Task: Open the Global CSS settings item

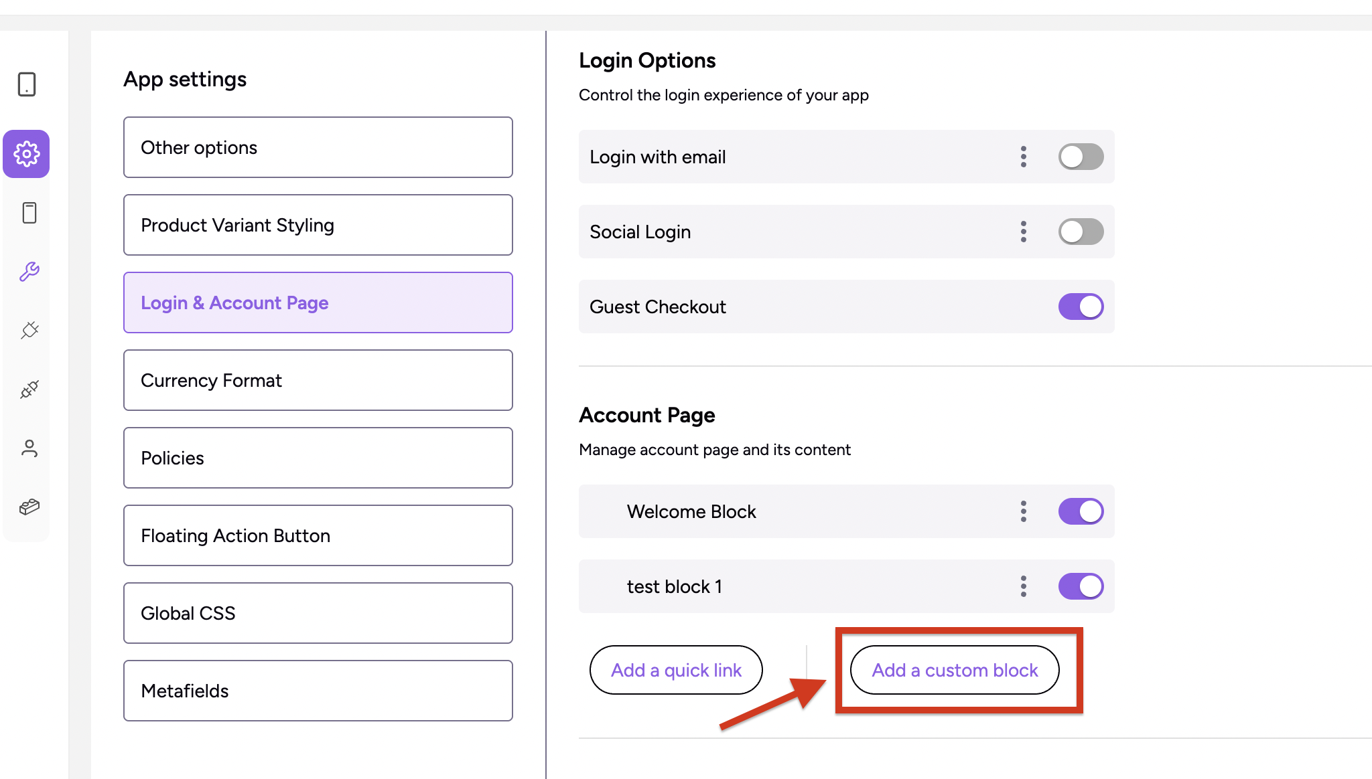Action: tap(318, 613)
